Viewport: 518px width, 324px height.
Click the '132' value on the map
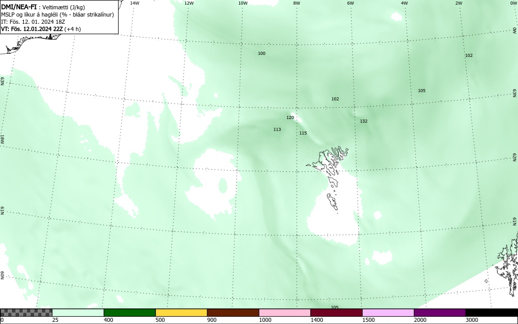(x=364, y=121)
